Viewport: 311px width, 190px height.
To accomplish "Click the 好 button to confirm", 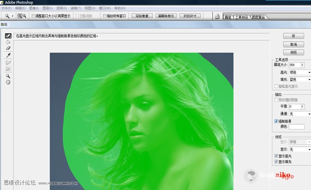I will 293,36.
